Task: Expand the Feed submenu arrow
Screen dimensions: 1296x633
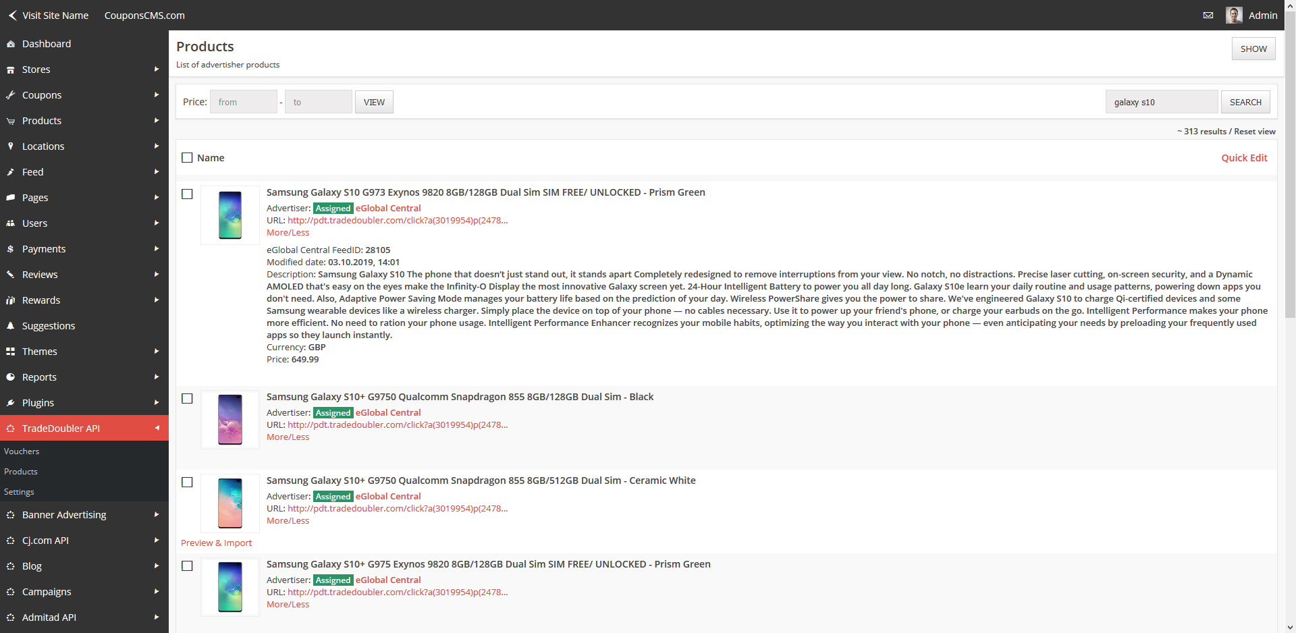Action: coord(157,172)
